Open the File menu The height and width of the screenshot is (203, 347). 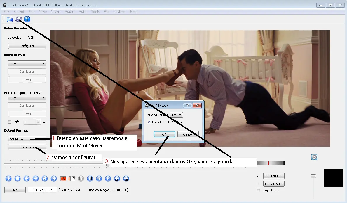6,11
